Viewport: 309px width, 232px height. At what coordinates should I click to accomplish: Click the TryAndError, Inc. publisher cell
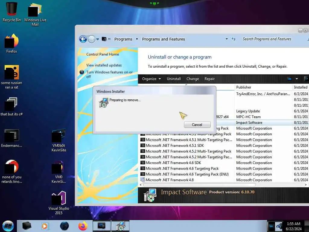[x=263, y=94]
